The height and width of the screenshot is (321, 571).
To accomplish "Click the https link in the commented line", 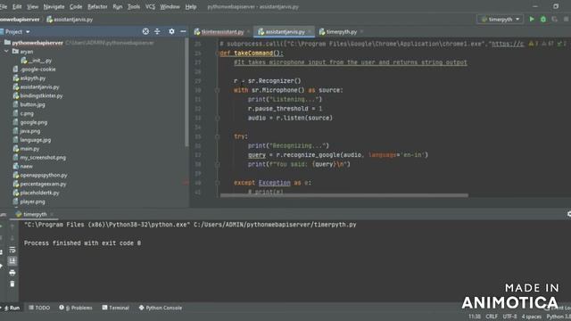I will (x=508, y=44).
